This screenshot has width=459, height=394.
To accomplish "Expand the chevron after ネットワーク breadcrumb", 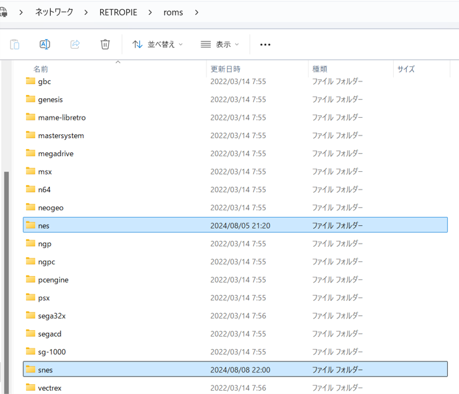I will point(86,12).
